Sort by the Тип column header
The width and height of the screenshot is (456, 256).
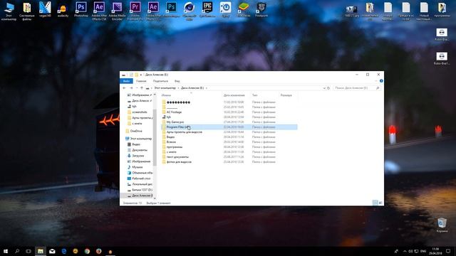click(x=255, y=95)
